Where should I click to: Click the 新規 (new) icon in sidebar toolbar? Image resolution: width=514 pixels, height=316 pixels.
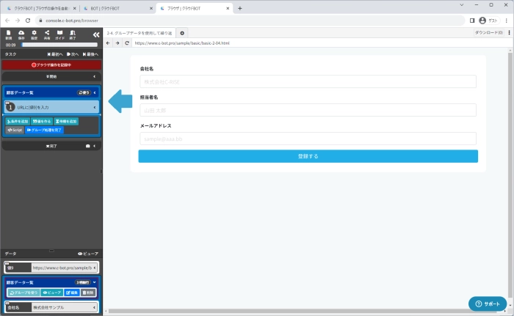(x=8, y=34)
